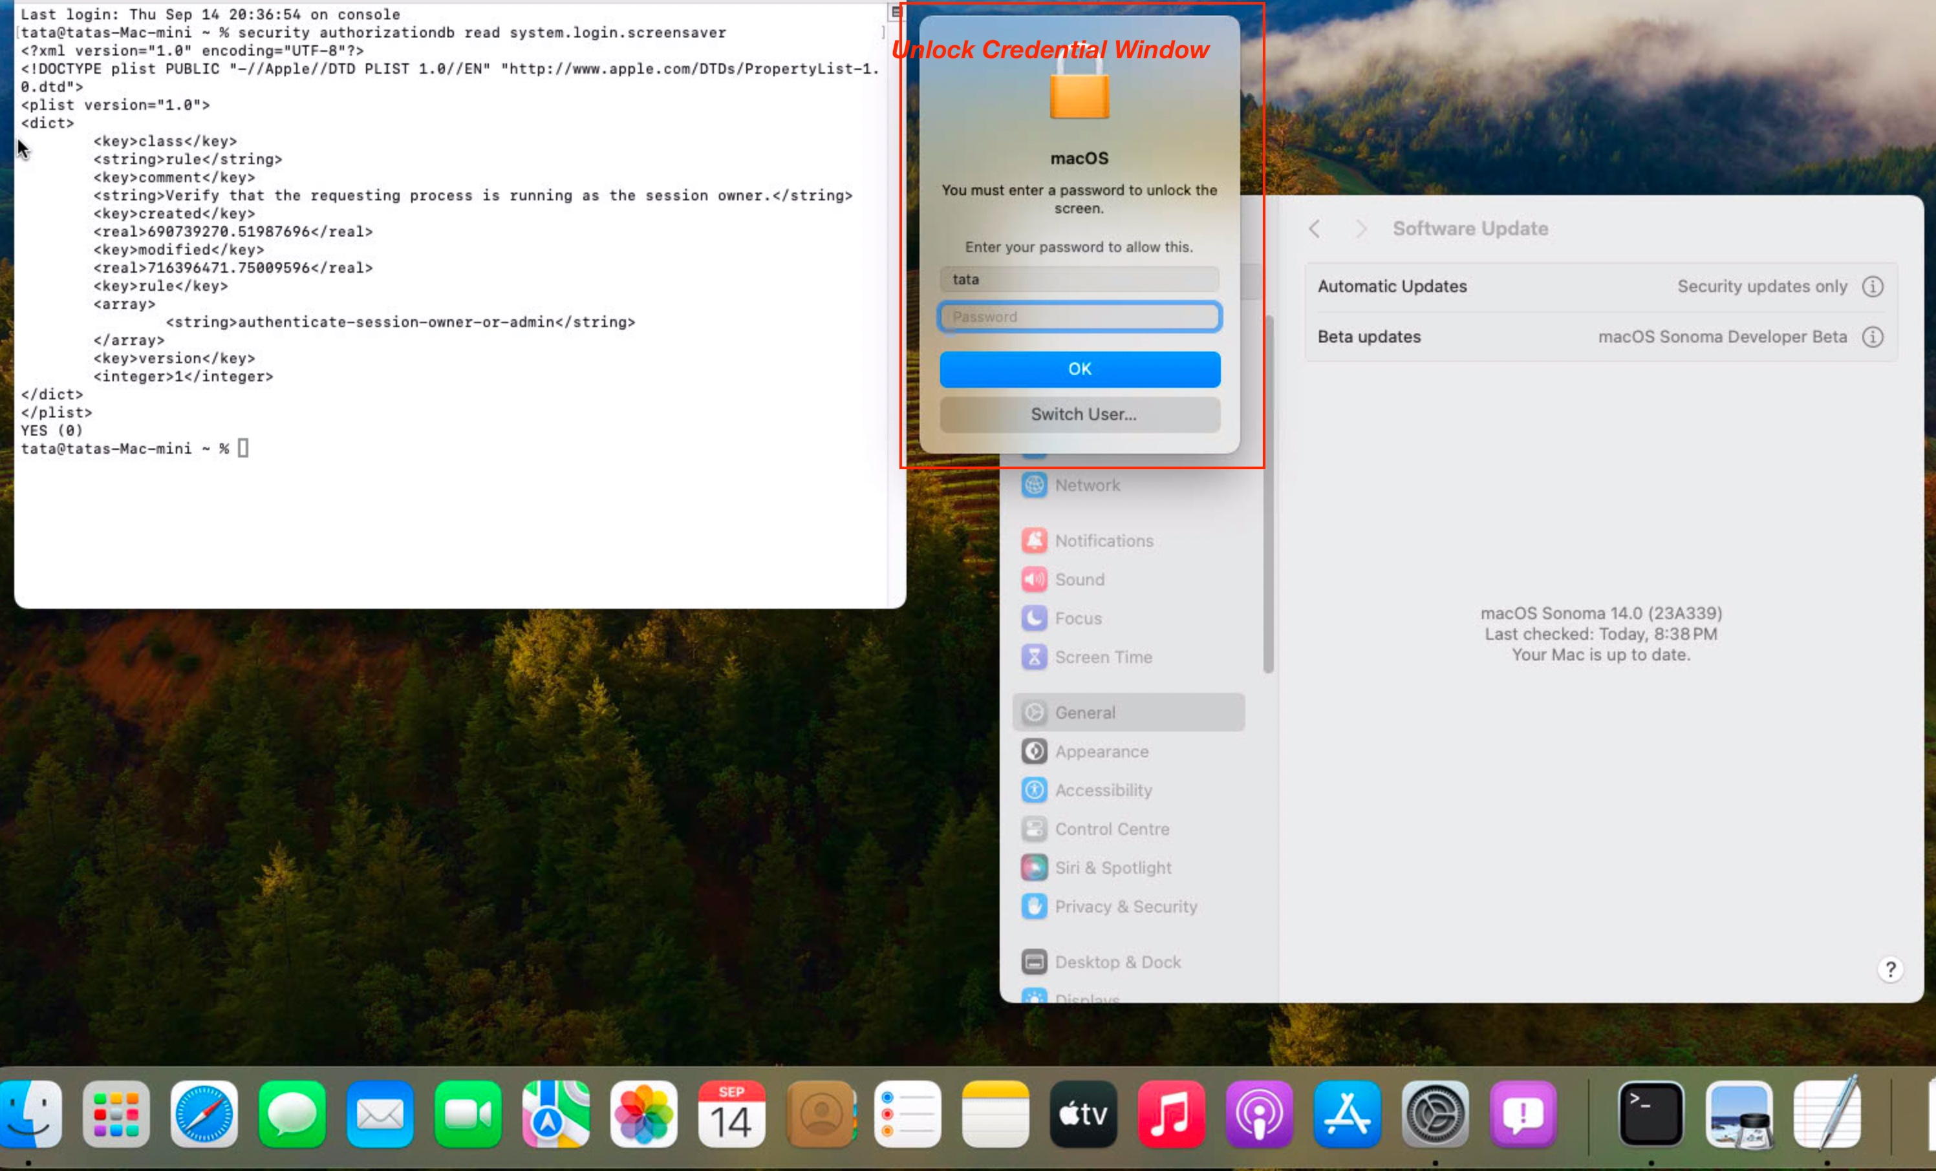Viewport: 1936px width, 1171px height.
Task: Launch Apple TV from the Dock
Action: coord(1084,1113)
